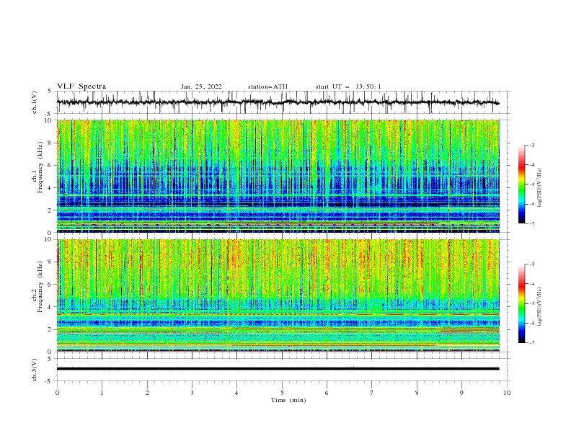Click the time axis tick label "5"
Screen dimensions: 571x441
(x=282, y=393)
